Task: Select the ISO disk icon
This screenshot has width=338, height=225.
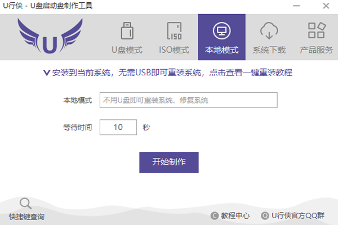Action: click(x=174, y=31)
